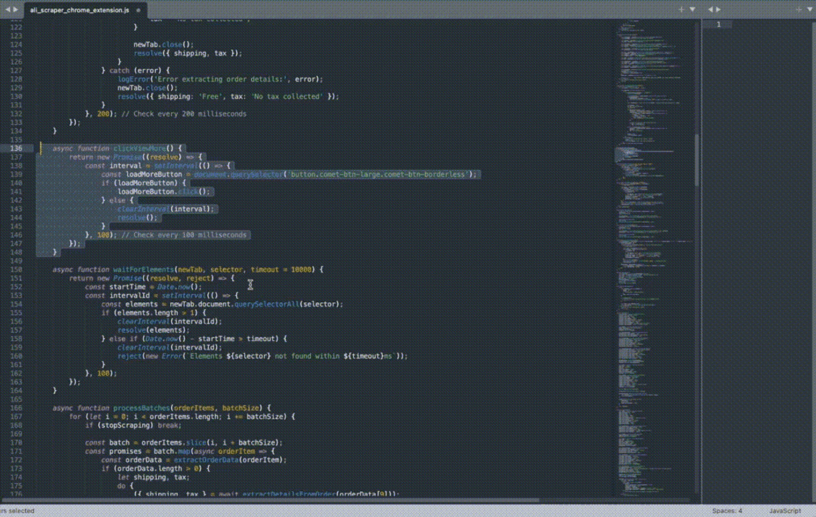
Task: Click line number 150 in gutter
Action: 16,270
